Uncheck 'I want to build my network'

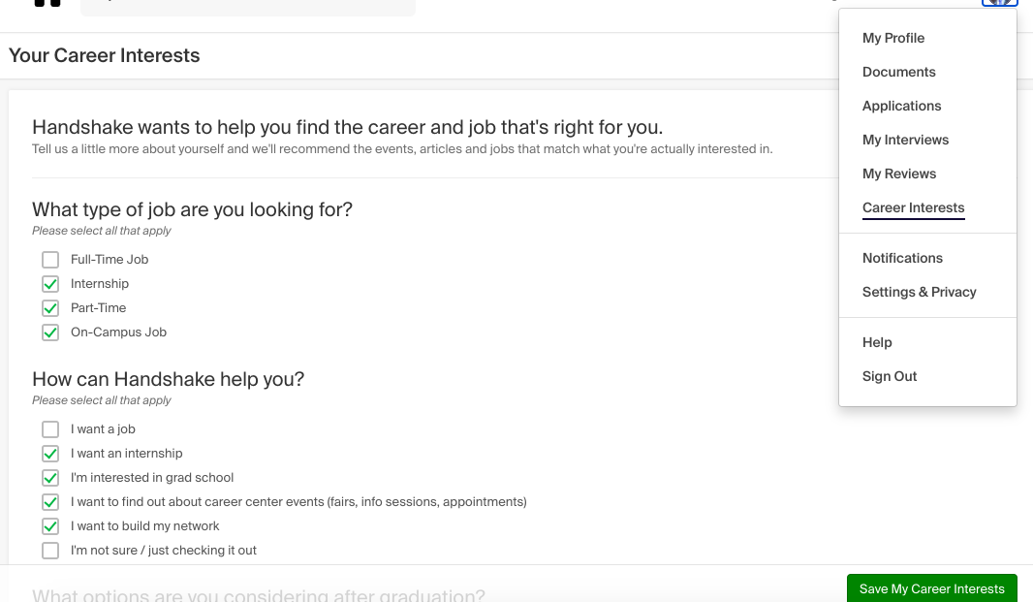(x=50, y=526)
